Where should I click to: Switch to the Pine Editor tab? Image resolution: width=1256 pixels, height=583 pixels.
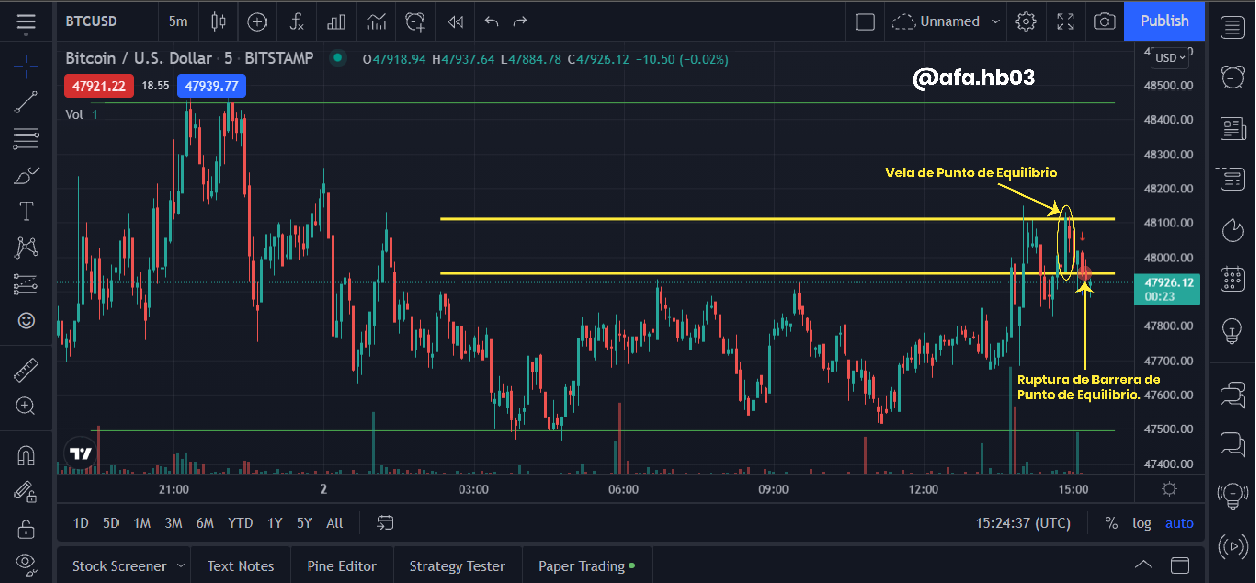[x=341, y=566]
